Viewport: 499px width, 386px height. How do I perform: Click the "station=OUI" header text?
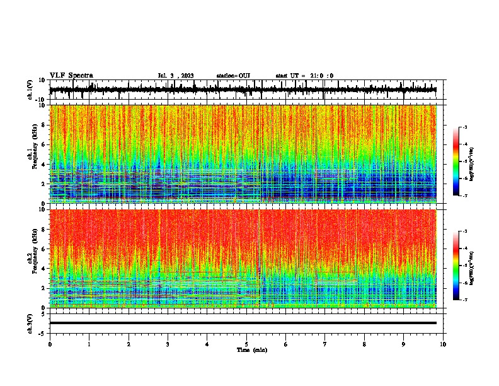(233, 76)
